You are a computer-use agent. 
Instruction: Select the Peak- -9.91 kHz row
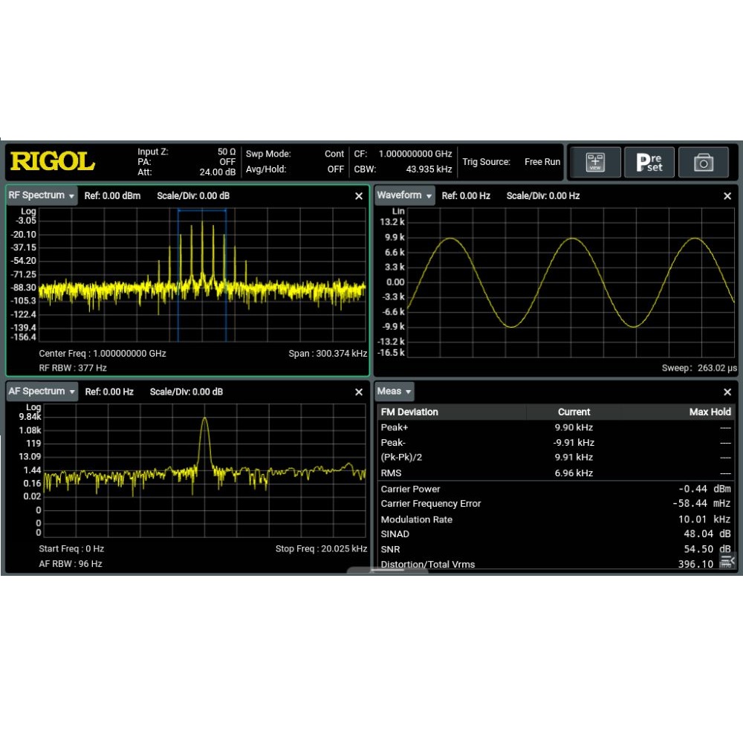556,443
